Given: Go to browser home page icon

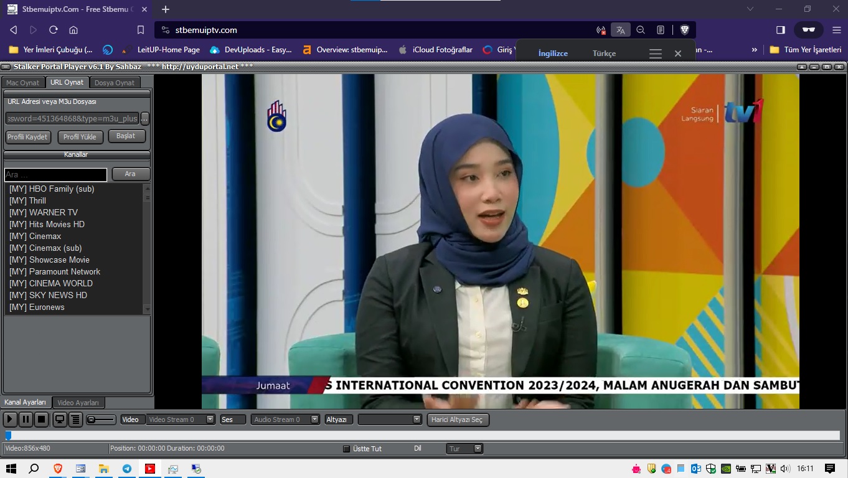Looking at the screenshot, I should (x=73, y=30).
